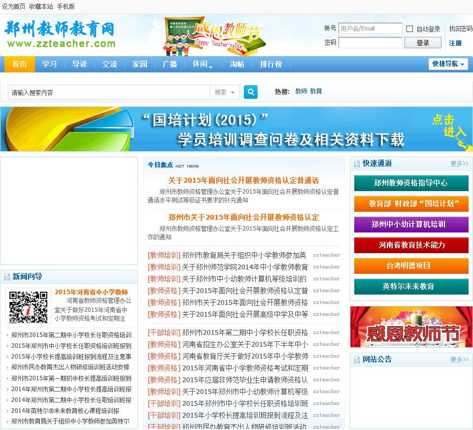Click the 登录 button
The image size is (473, 430).
(x=423, y=43)
